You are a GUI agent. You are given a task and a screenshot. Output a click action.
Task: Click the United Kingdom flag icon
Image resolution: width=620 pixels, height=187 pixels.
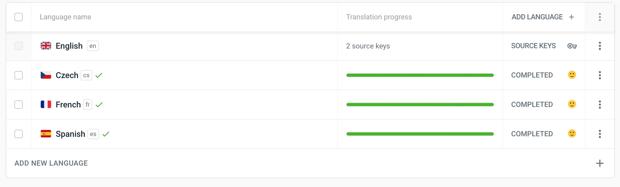tap(46, 46)
